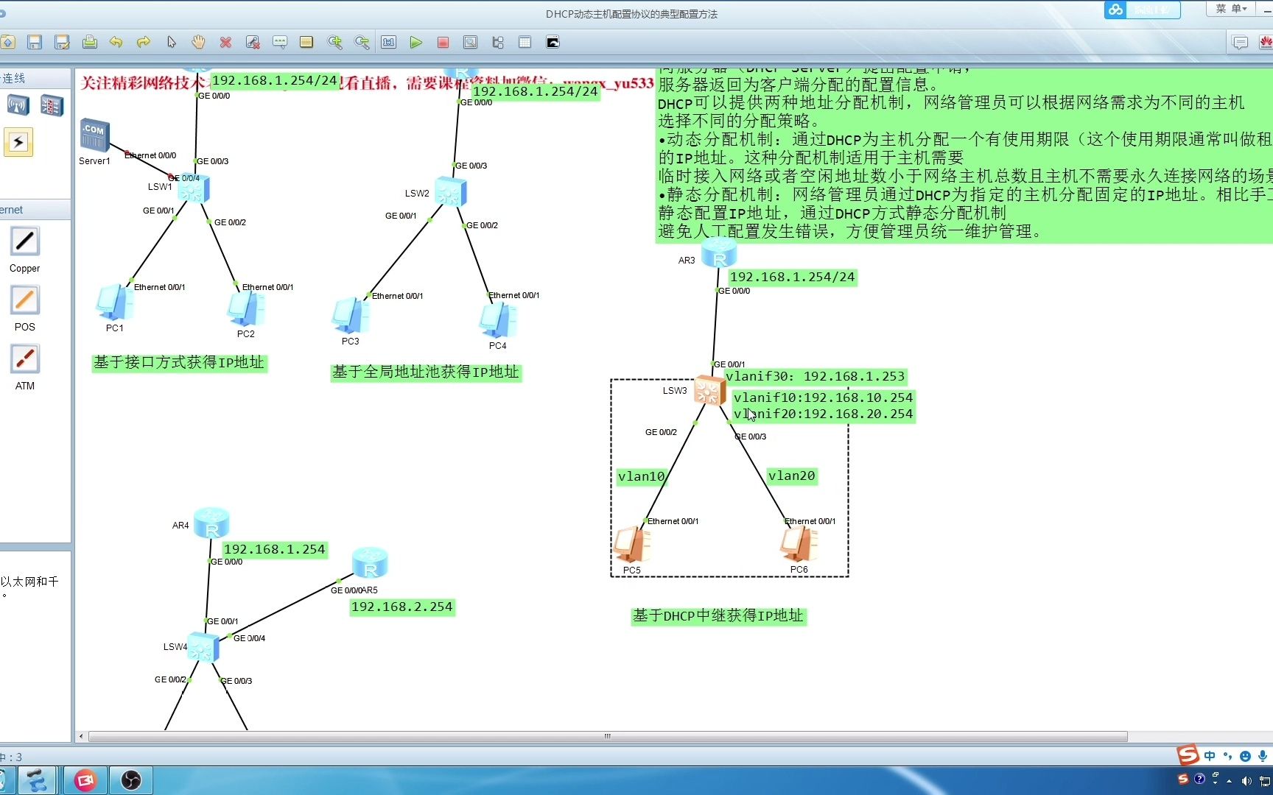Viewport: 1273px width, 795px height.
Task: Pick the POS cable type
Action: tap(24, 300)
